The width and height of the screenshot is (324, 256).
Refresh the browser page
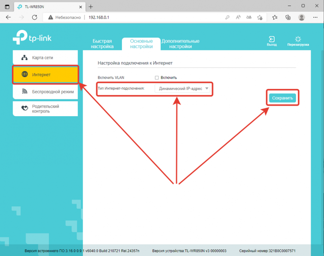point(35,17)
